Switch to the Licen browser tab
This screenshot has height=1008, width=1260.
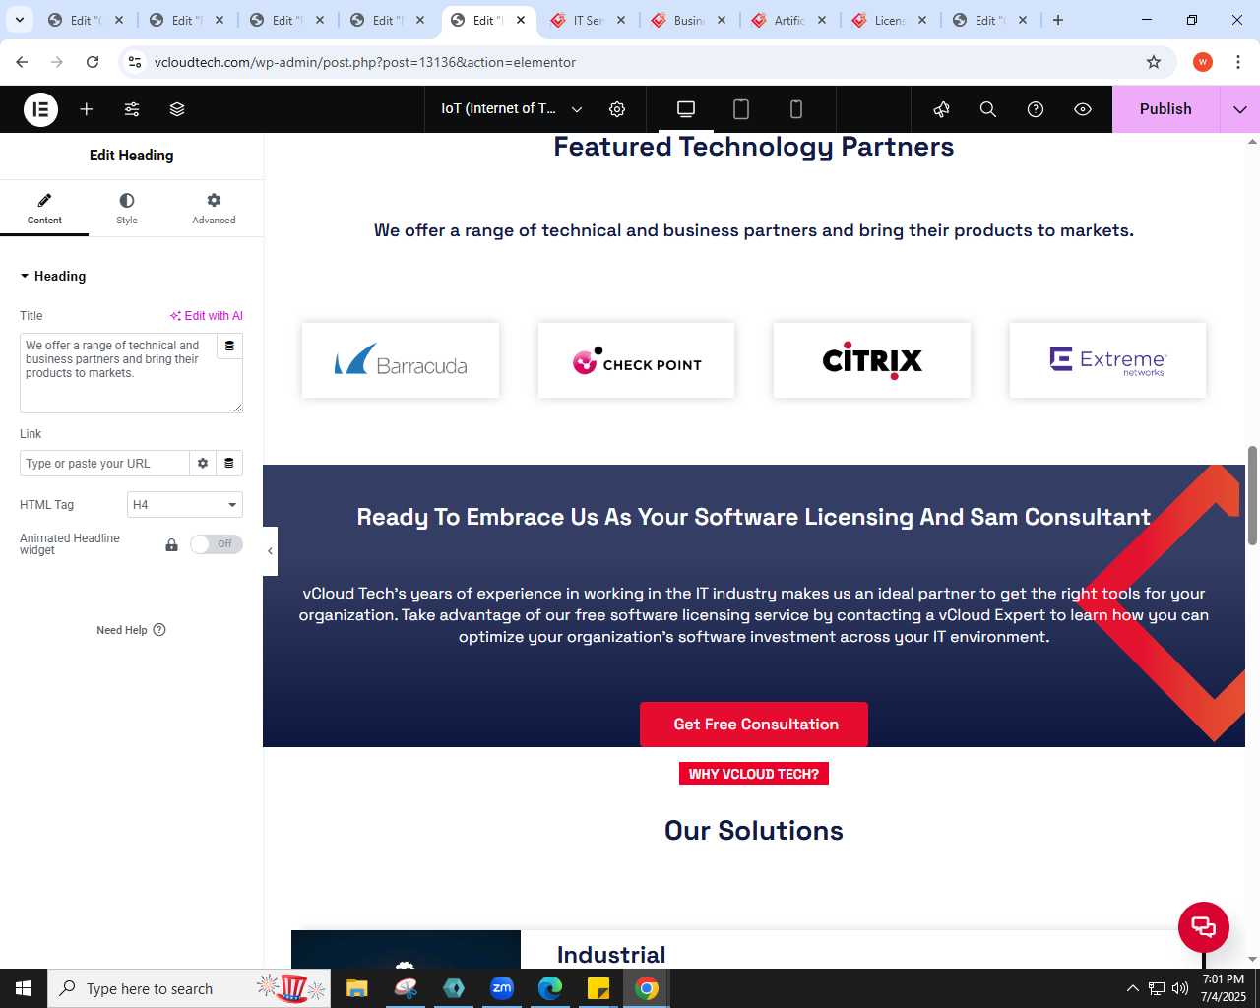889,20
